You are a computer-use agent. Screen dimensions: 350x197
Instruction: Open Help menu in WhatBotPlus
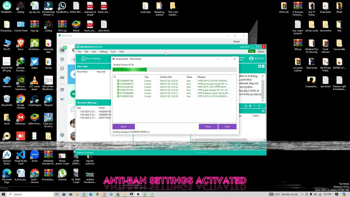click(121, 52)
